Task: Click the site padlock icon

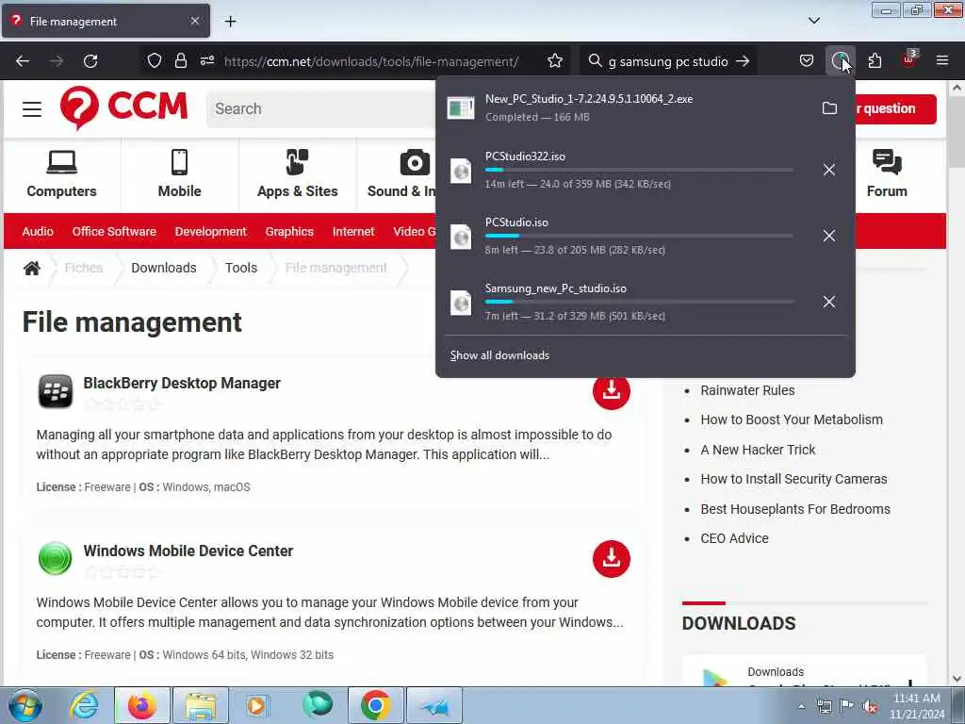Action: (180, 61)
